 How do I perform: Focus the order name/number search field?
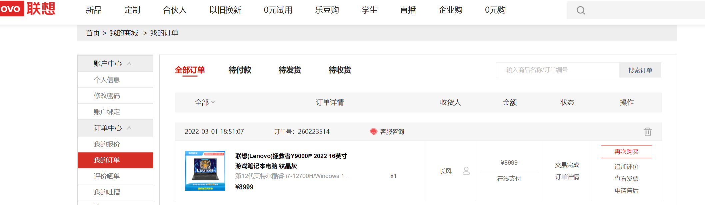558,70
